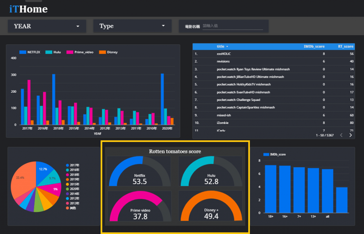Image resolution: width=364 pixels, height=234 pixels.
Task: Sort table by IMDb_score column header
Action: (314, 47)
